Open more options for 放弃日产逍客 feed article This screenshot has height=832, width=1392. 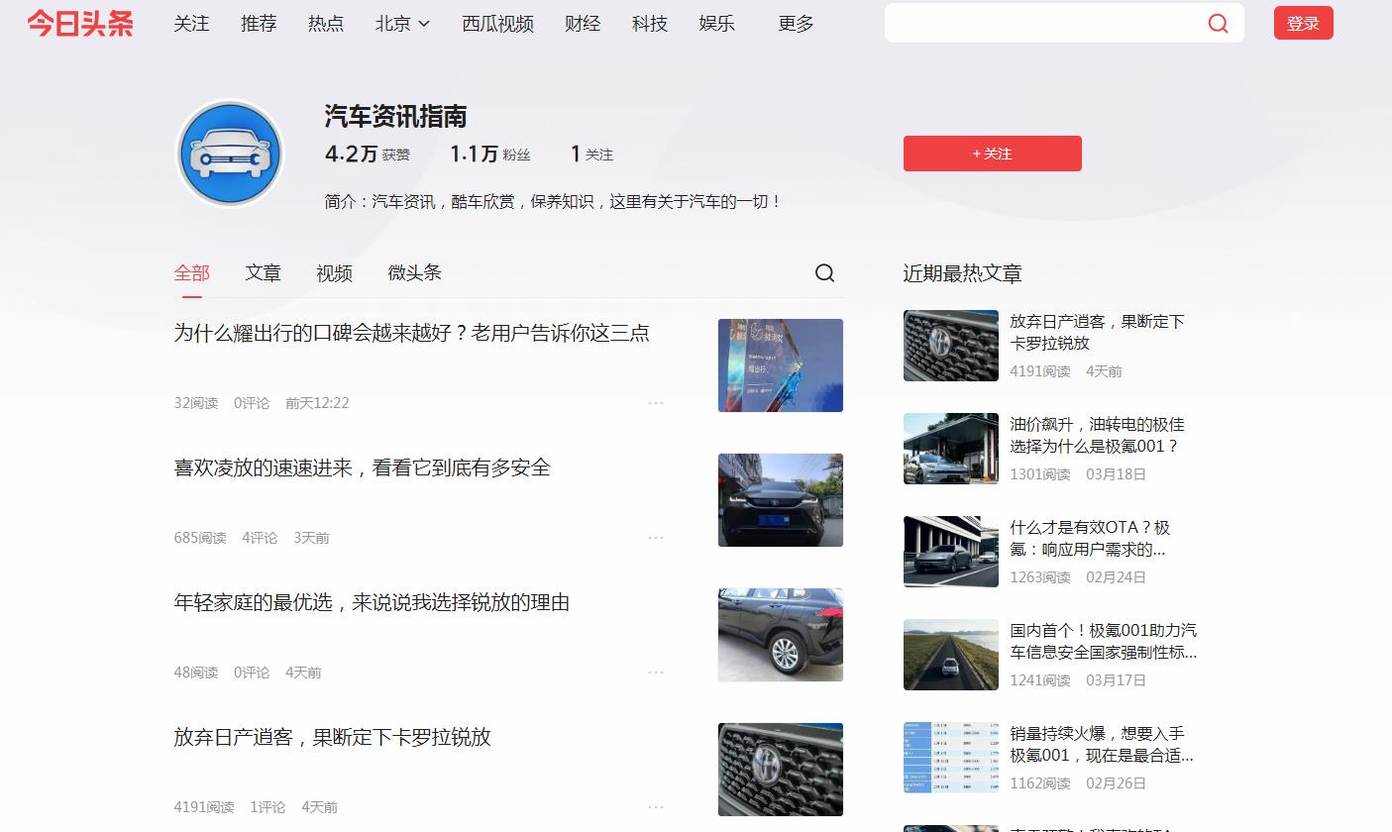[656, 807]
